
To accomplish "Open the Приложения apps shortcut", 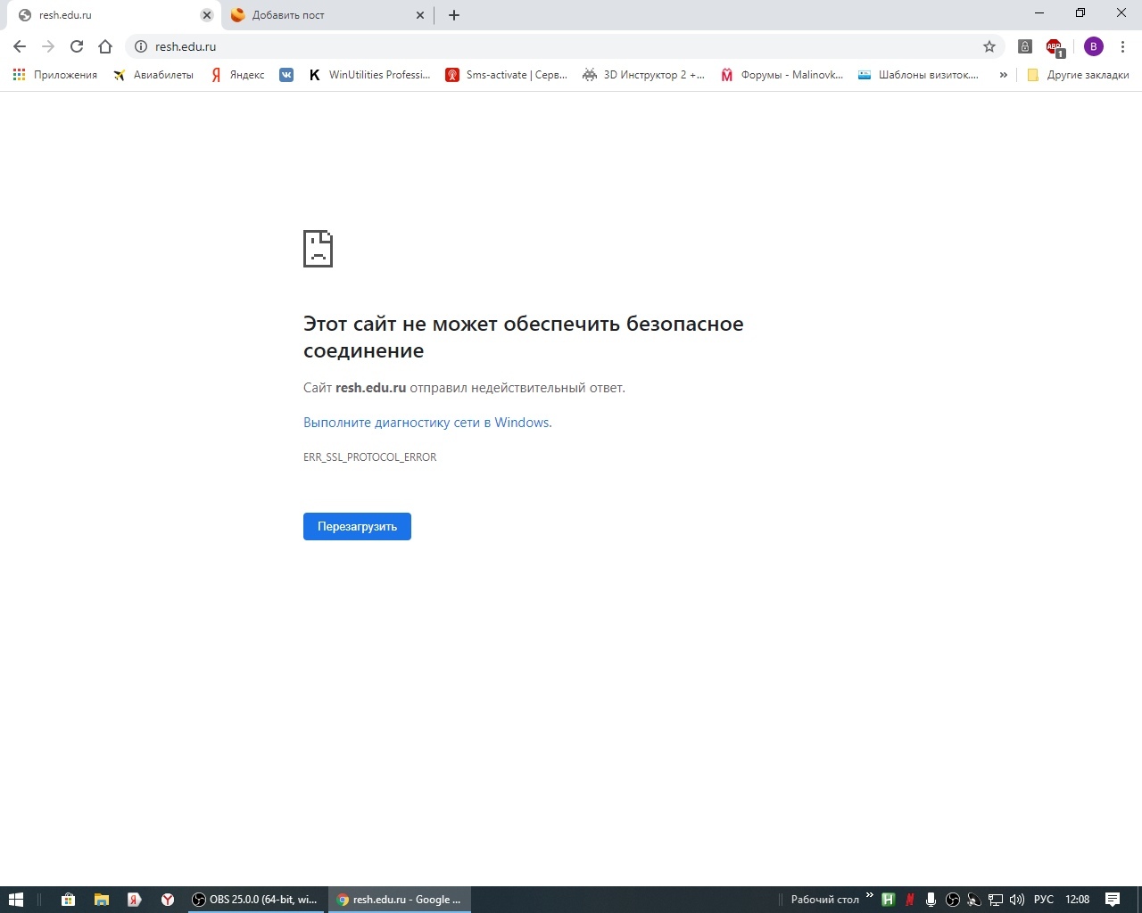I will pos(55,75).
